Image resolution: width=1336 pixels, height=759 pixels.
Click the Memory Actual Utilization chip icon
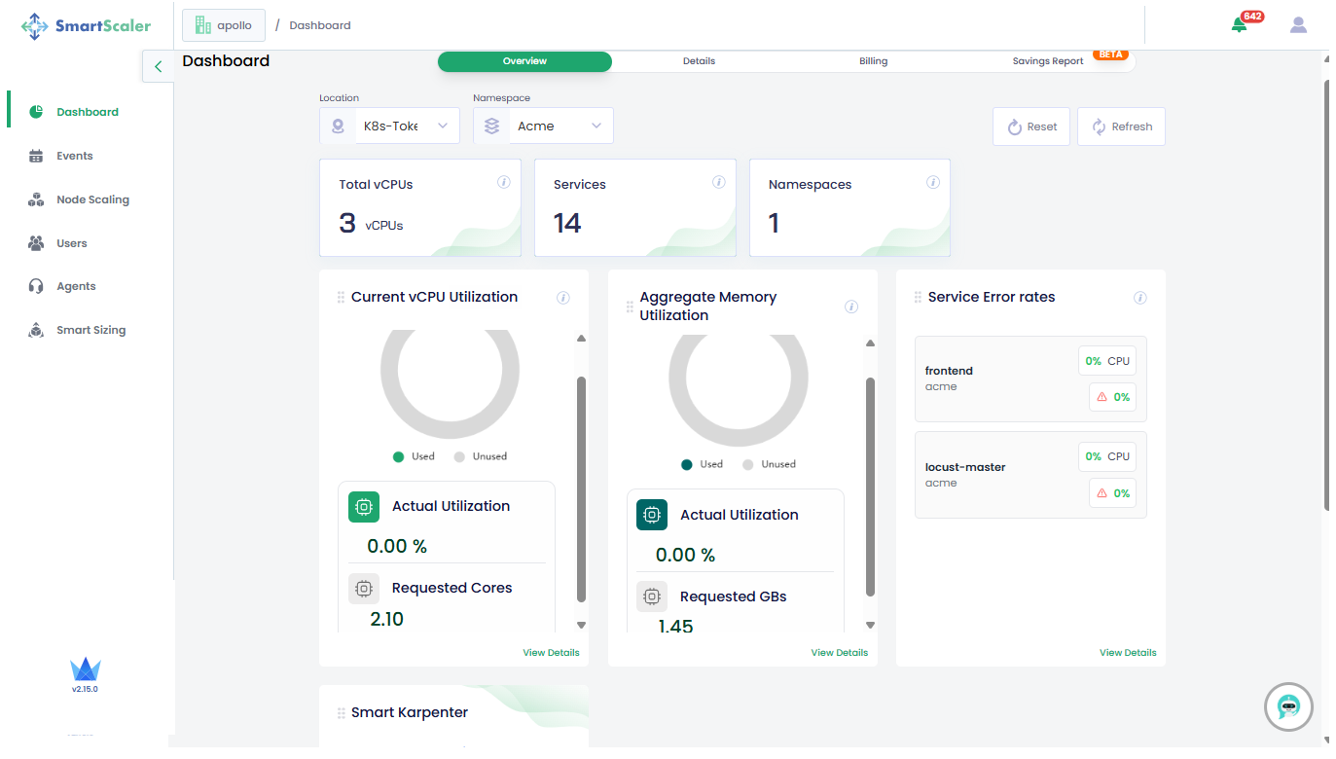[652, 515]
